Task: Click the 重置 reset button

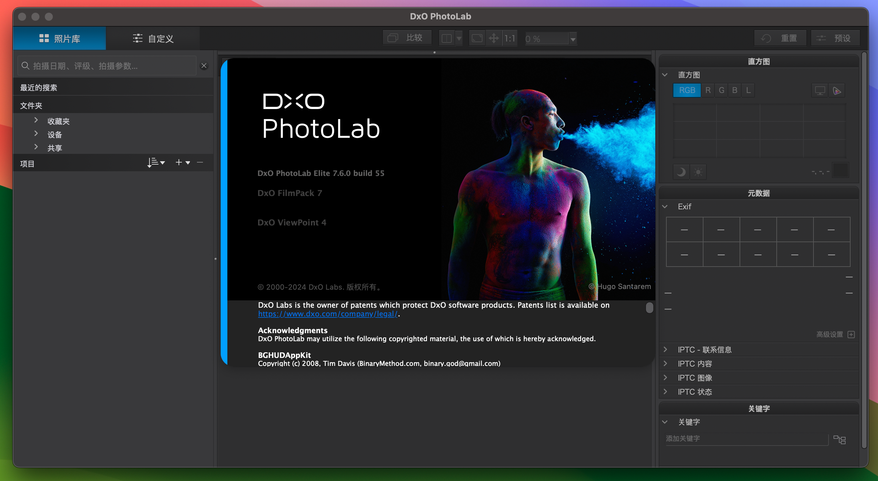Action: tap(780, 38)
